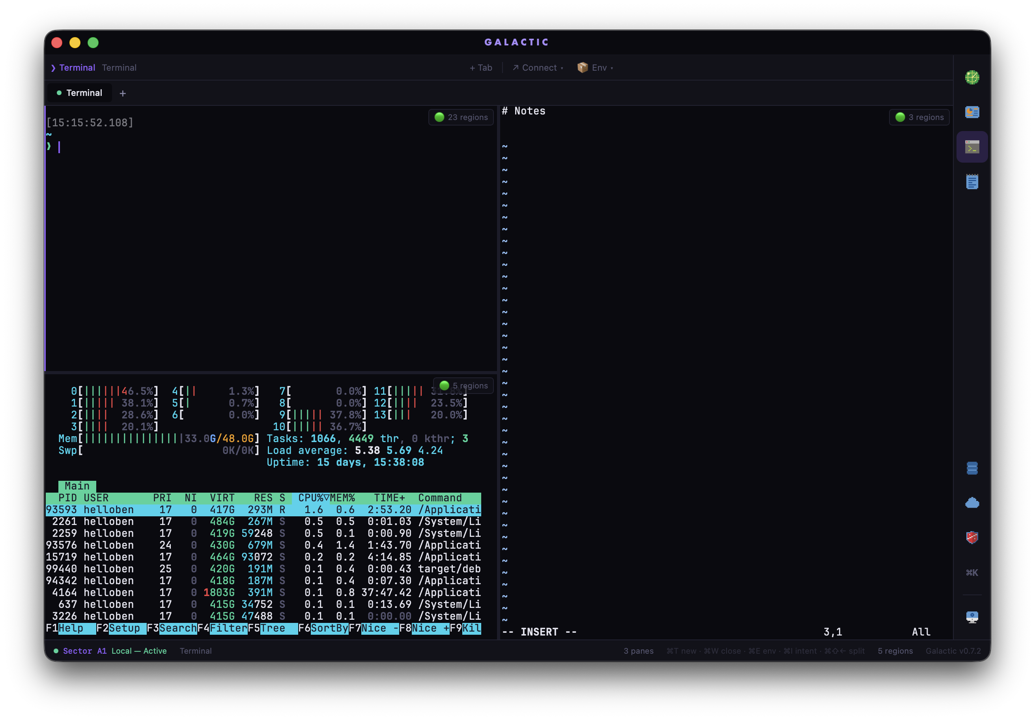This screenshot has width=1035, height=720.
Task: Toggle the 5 regions badge over htop pane
Action: 463,386
